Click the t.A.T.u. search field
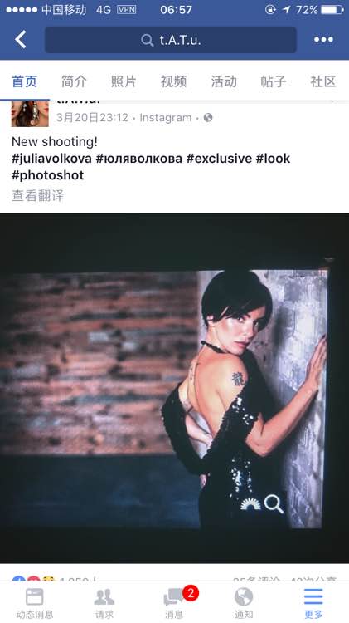Viewport: 349px width, 623px height. point(171,40)
